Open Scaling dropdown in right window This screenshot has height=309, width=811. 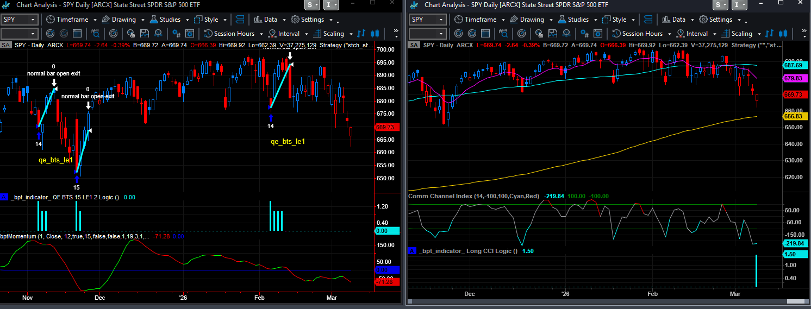click(740, 34)
